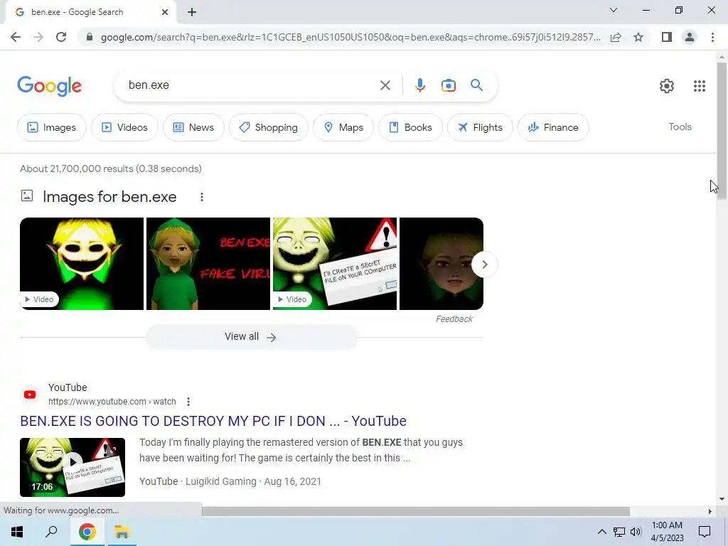728x546 pixels.
Task: Start a voice search with microphone
Action: click(x=419, y=85)
